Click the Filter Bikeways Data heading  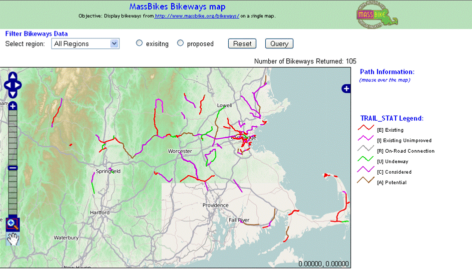[x=36, y=34]
